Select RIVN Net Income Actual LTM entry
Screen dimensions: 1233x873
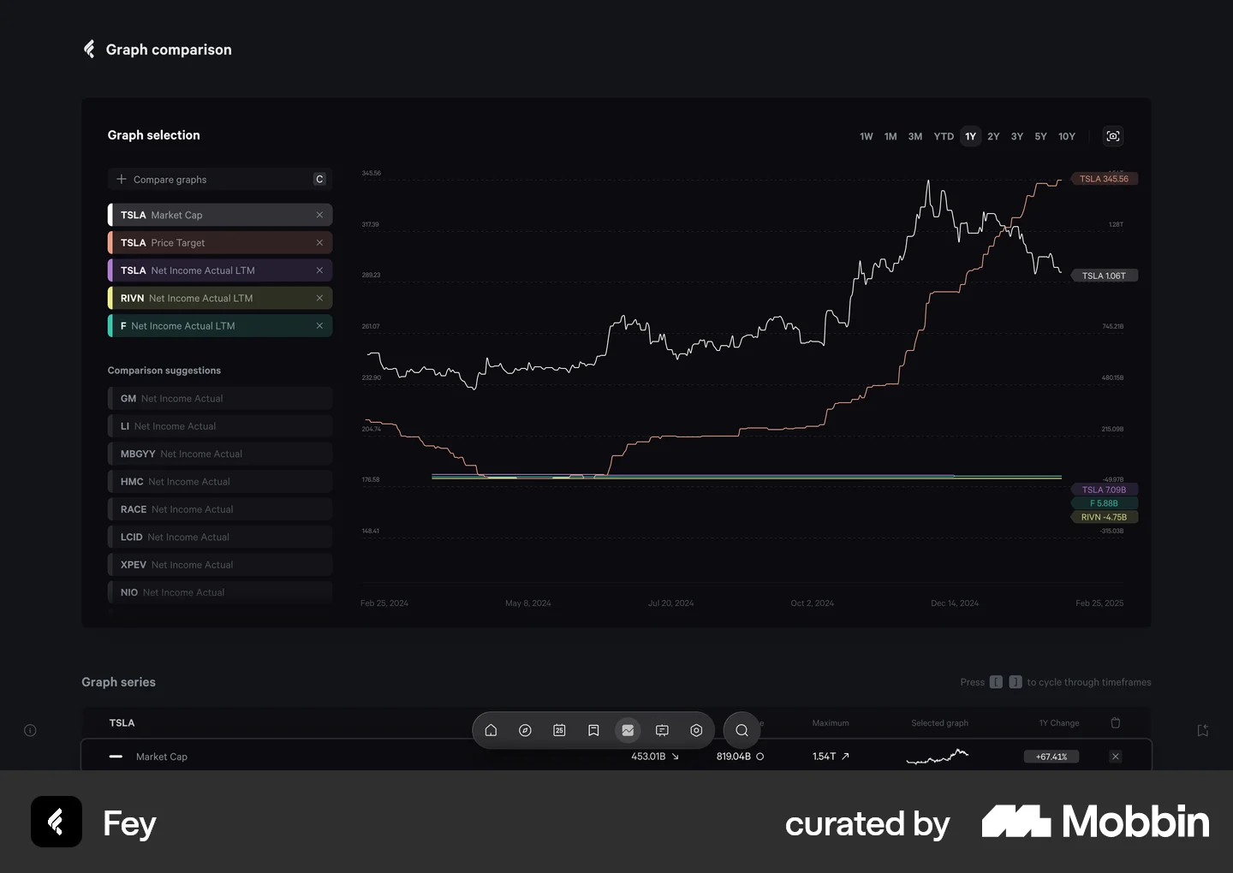tap(220, 298)
